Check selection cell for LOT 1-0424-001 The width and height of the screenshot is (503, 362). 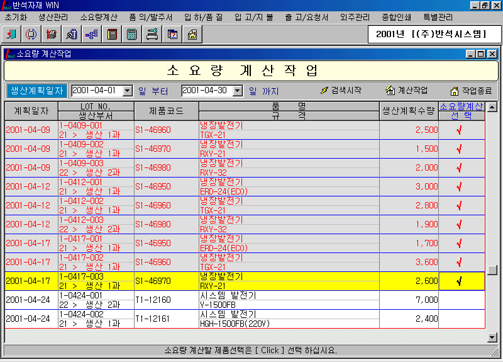[461, 300]
